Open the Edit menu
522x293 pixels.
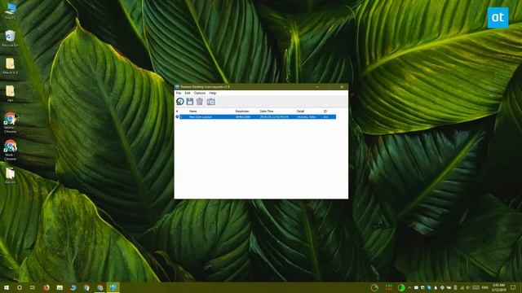click(188, 93)
